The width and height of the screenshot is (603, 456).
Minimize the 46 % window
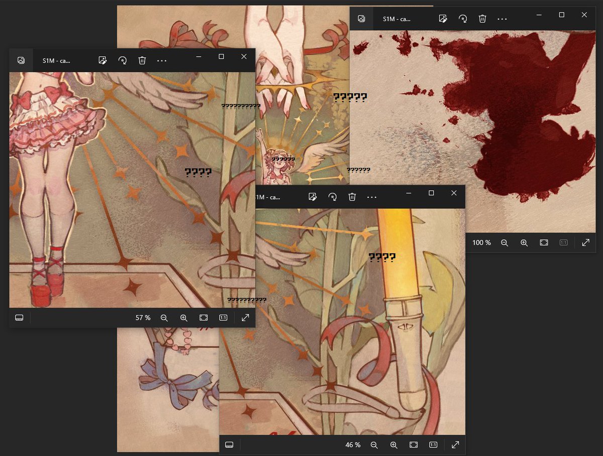click(x=409, y=193)
